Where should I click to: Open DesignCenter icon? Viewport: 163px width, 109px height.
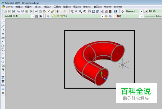click(x=94, y=11)
